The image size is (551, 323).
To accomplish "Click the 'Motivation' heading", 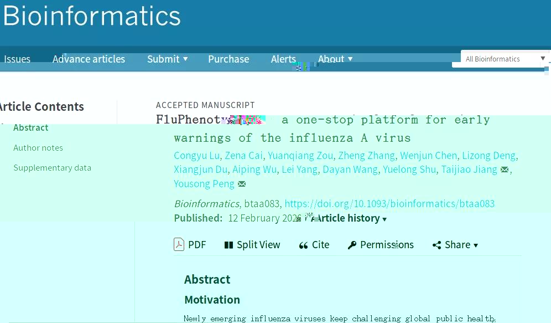I will coord(212,299).
